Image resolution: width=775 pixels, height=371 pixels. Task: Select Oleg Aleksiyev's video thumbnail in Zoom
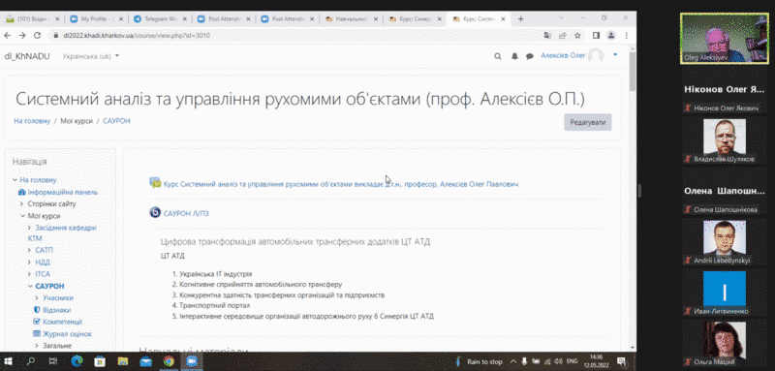724,38
